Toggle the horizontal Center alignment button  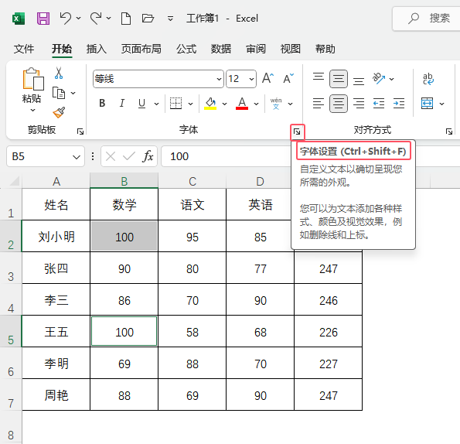(x=339, y=104)
